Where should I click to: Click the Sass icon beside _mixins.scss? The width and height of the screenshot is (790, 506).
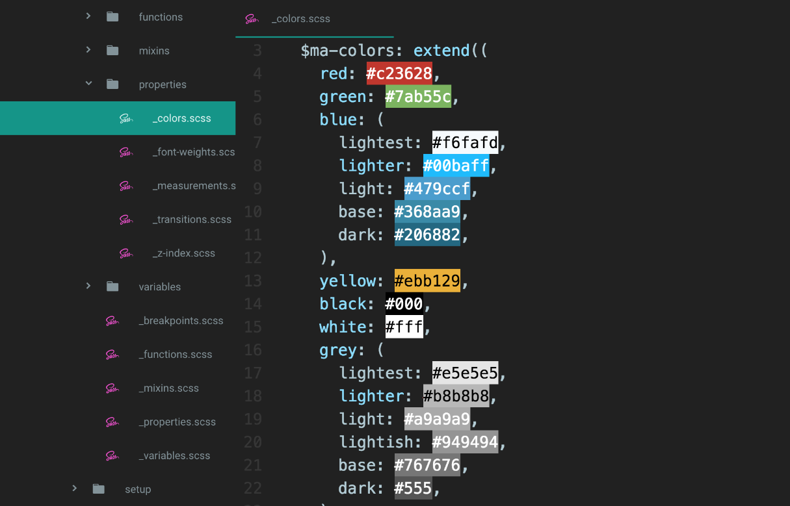(112, 388)
